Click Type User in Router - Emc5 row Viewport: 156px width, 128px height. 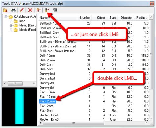point(113,119)
